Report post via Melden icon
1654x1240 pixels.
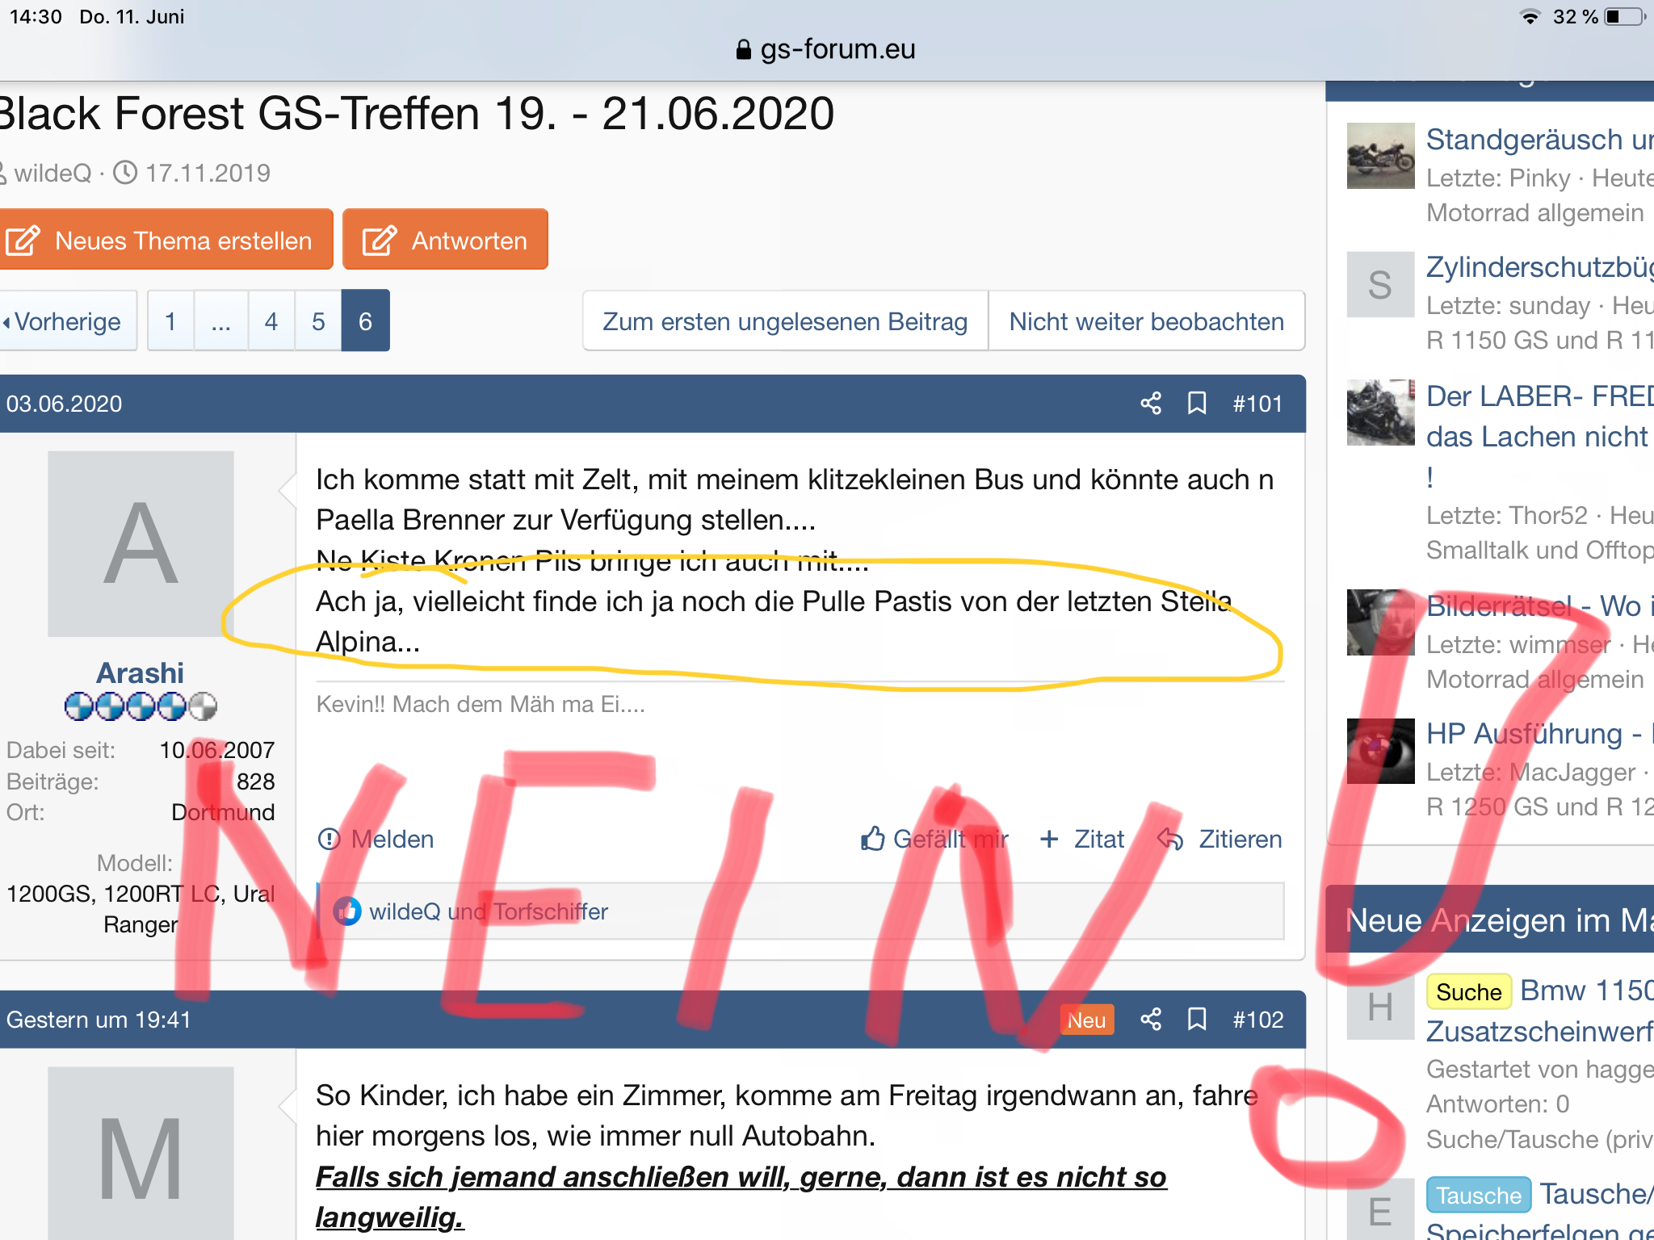pos(329,840)
